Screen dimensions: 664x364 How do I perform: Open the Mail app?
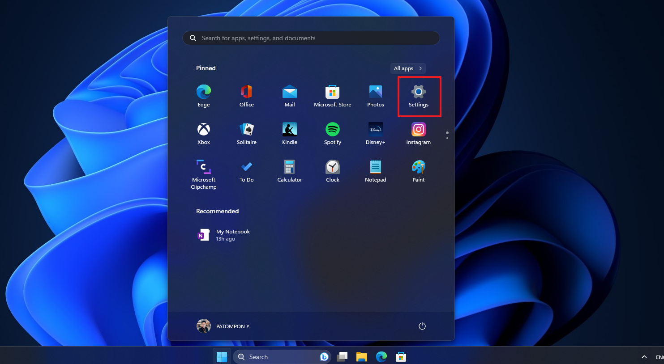pos(290,96)
